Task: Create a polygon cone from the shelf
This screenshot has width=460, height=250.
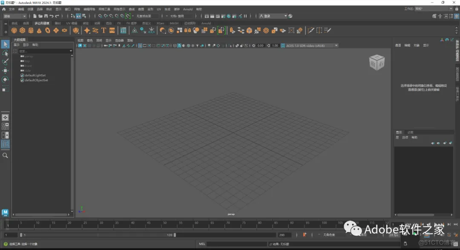Action: click(39, 31)
